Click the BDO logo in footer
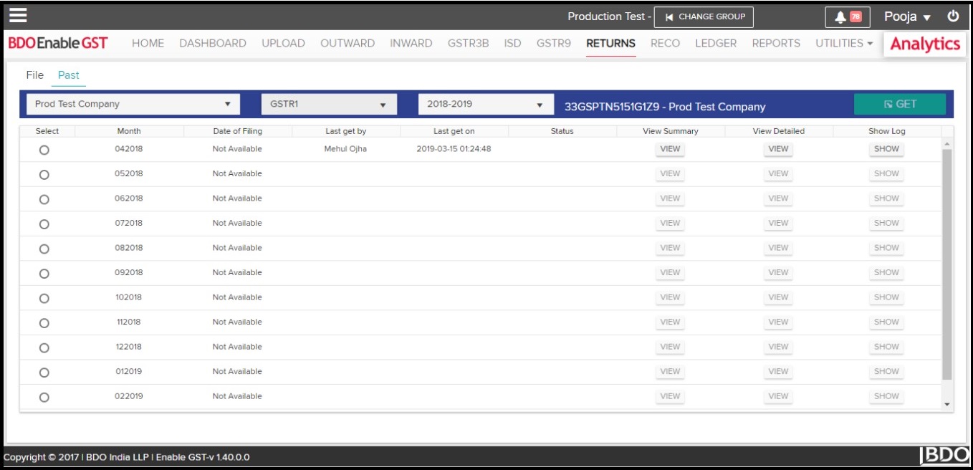This screenshot has width=973, height=470. 944,456
